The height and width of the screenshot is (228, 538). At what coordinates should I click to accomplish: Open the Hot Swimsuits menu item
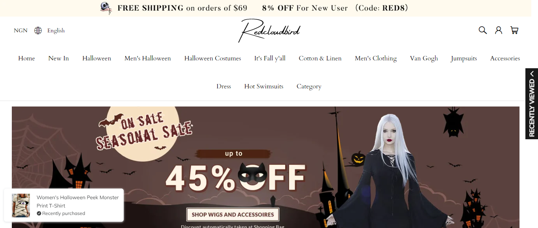pos(264,86)
